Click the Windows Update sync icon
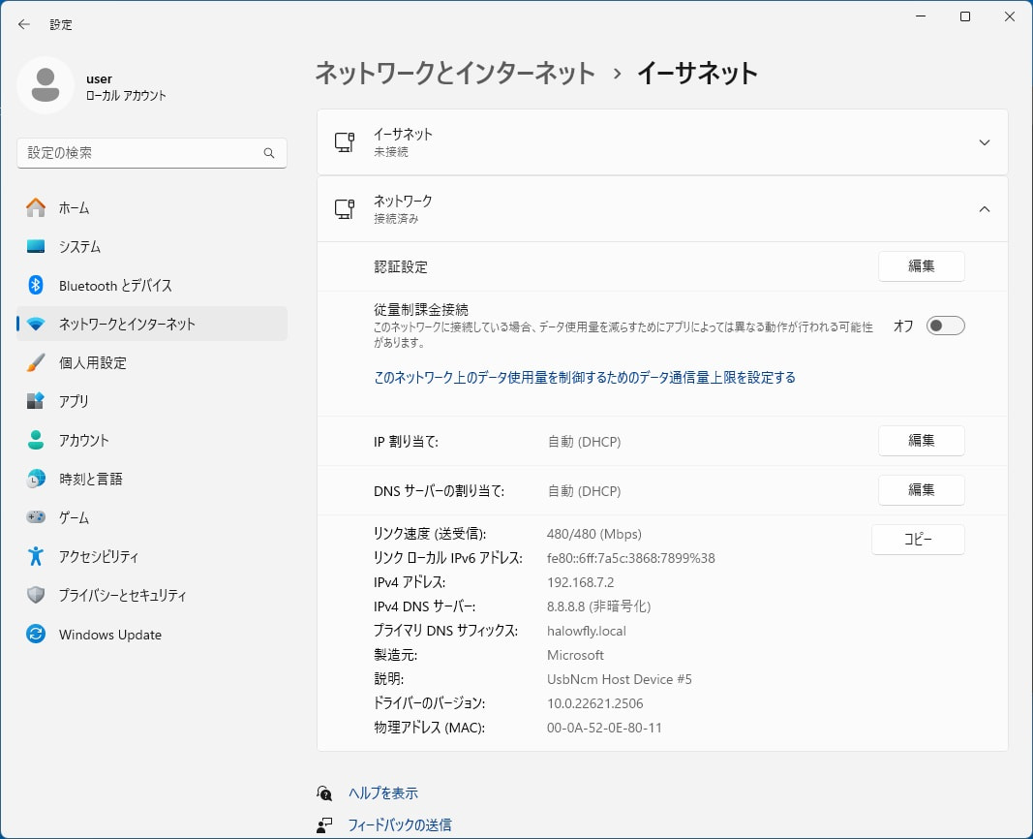1033x839 pixels. (36, 635)
